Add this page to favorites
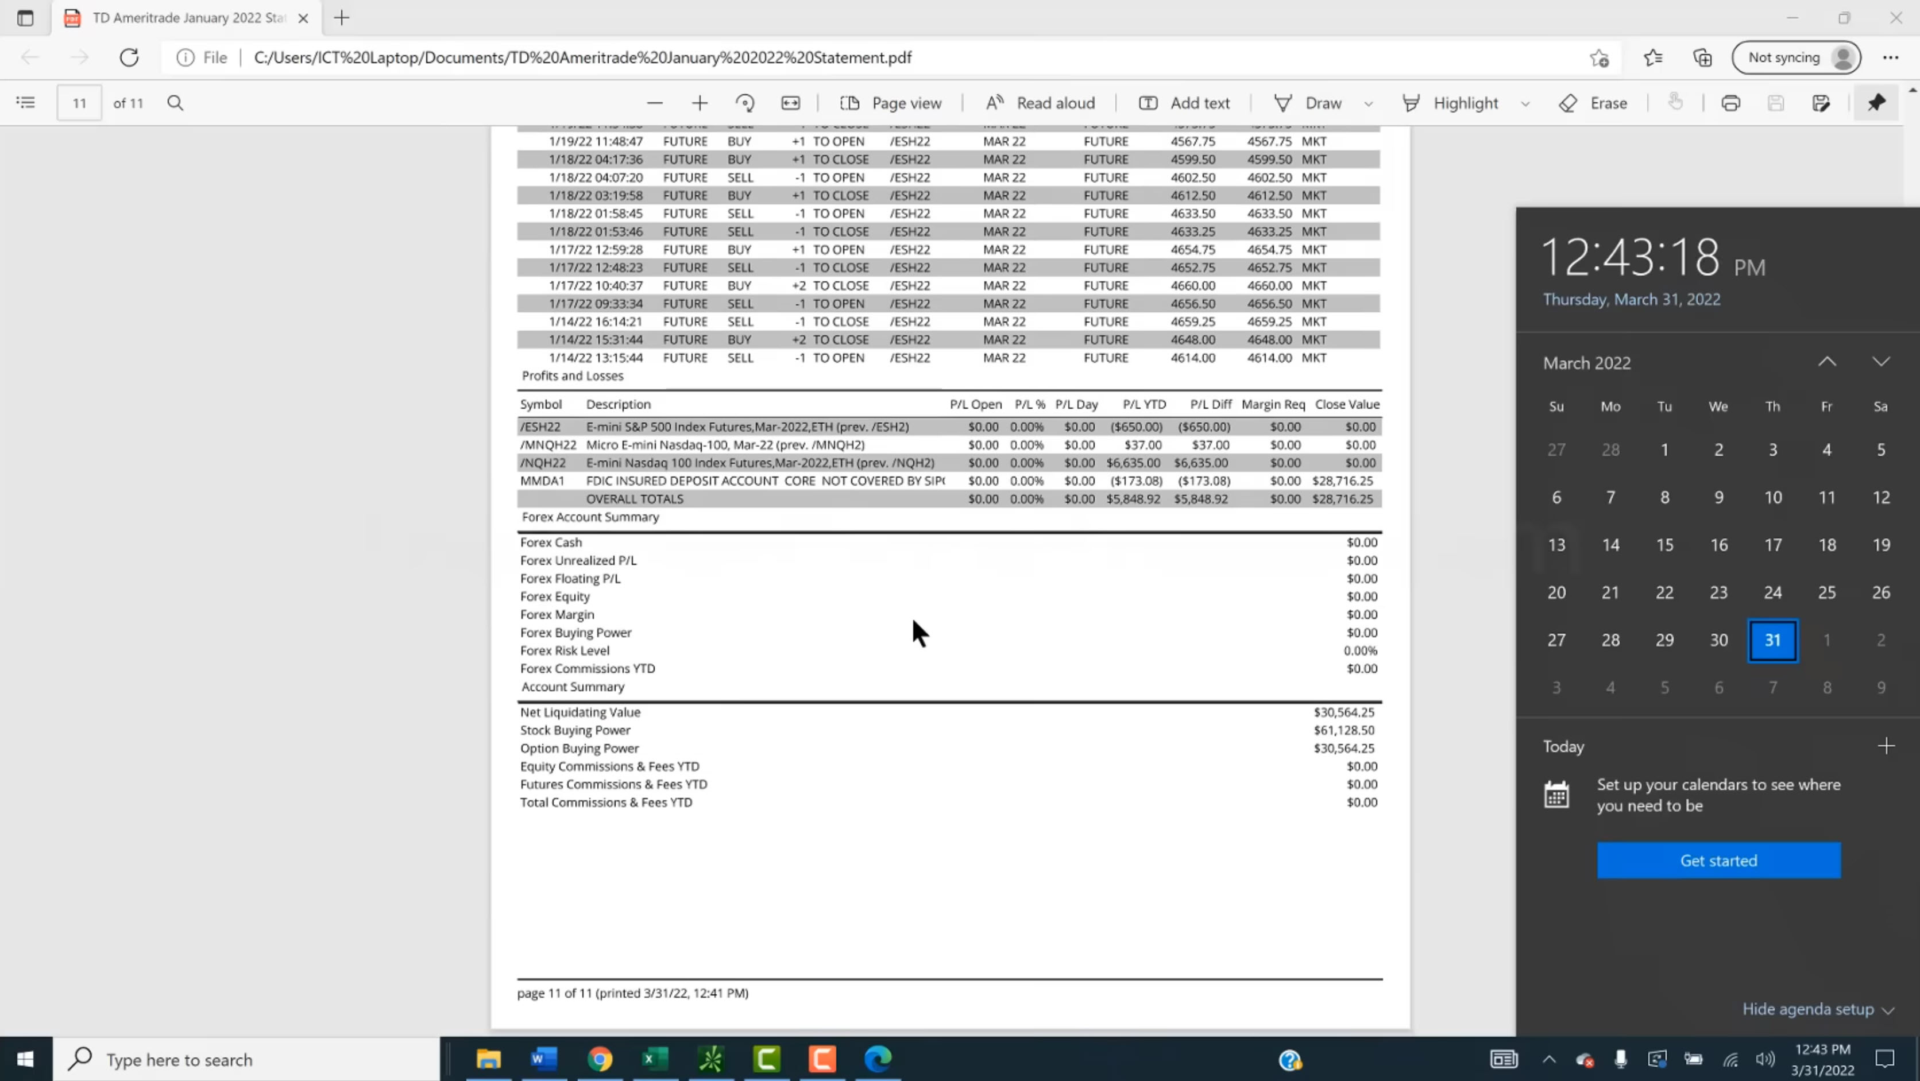Image resolution: width=1920 pixels, height=1081 pixels. [x=1599, y=57]
